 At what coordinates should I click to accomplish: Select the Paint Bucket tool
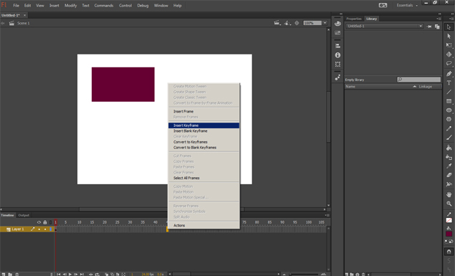point(449,148)
